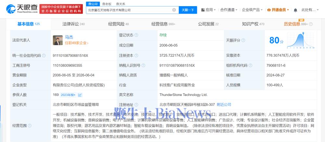Click the 天眼评分 distribution chart
325x142 pixels.
click(x=301, y=40)
